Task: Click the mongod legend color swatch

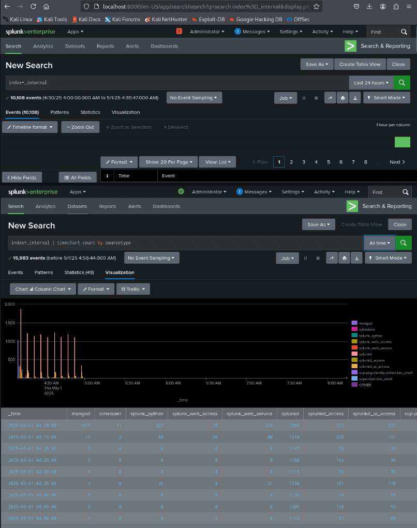Action: click(354, 323)
